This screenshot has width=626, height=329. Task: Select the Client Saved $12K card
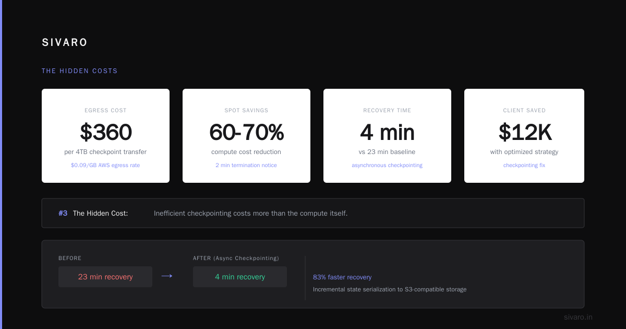[x=524, y=136]
